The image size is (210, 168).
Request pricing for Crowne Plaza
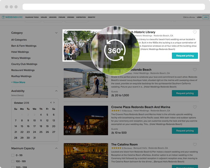[185, 131]
